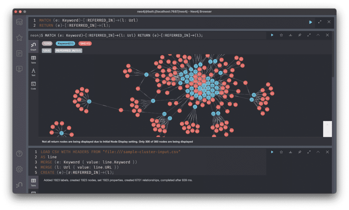Open the Favorites panel in the sidebar
Viewport: 349px width, 210px height.
pos(19,37)
